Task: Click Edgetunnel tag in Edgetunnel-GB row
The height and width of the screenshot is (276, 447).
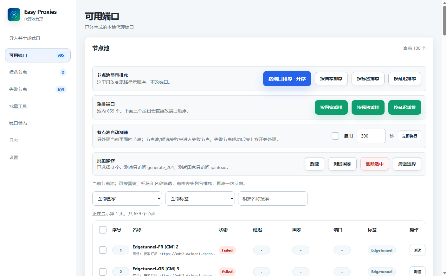Action: [382, 272]
